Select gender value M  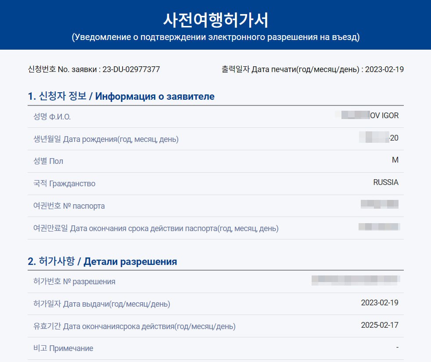[395, 160]
